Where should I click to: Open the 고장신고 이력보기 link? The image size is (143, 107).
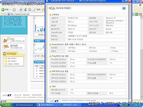[x=13, y=64]
